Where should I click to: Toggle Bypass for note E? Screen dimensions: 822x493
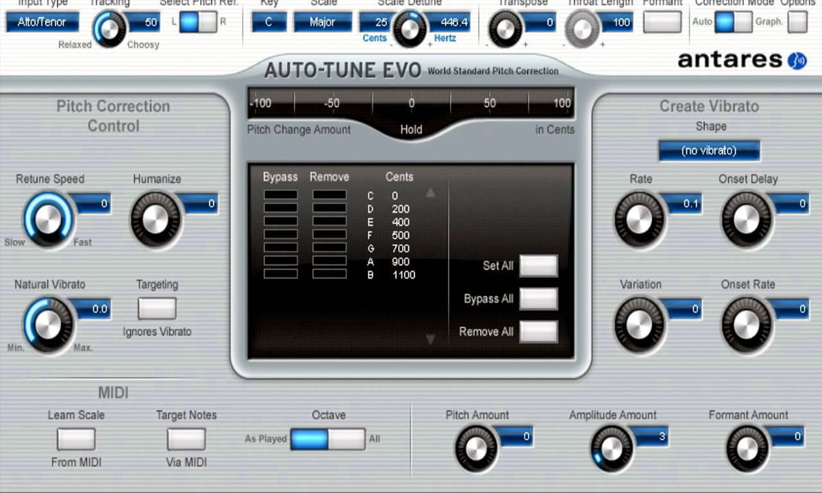click(281, 221)
